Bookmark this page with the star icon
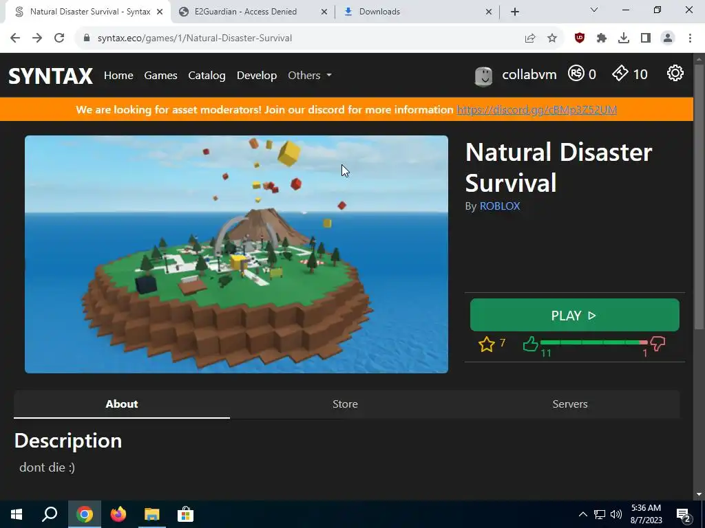The height and width of the screenshot is (528, 705). coord(552,38)
